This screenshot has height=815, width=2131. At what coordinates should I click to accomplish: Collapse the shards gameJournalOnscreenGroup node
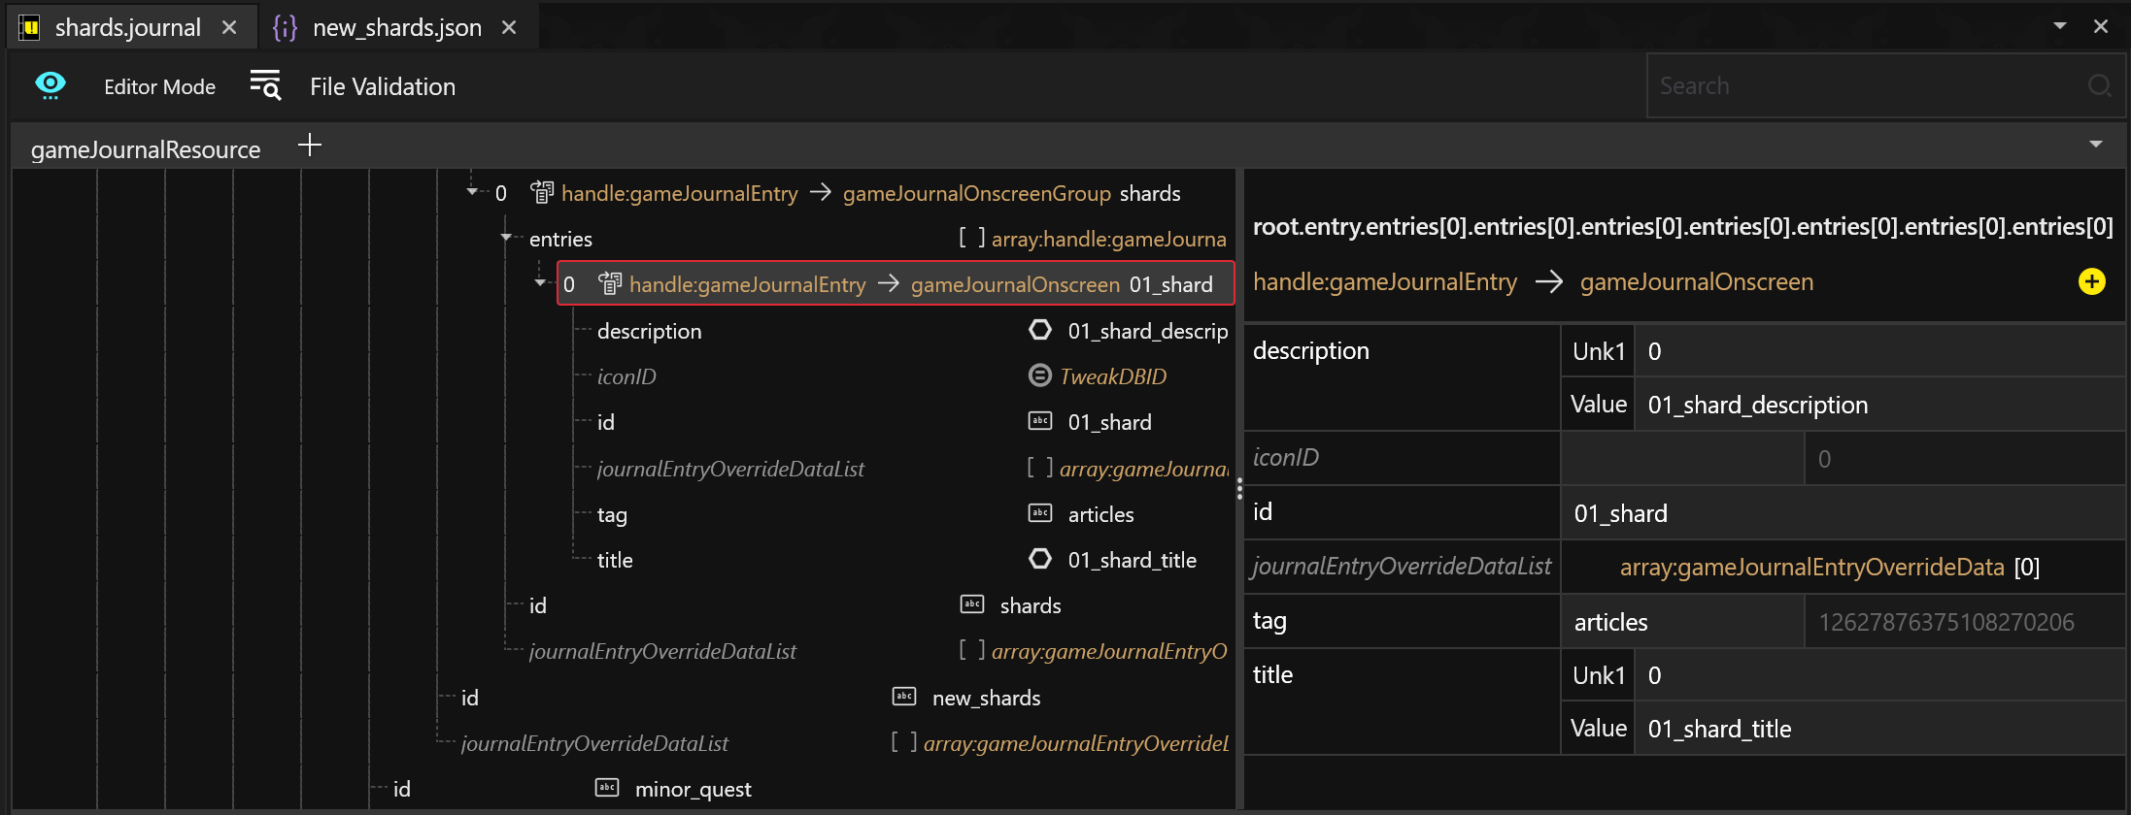(x=473, y=192)
